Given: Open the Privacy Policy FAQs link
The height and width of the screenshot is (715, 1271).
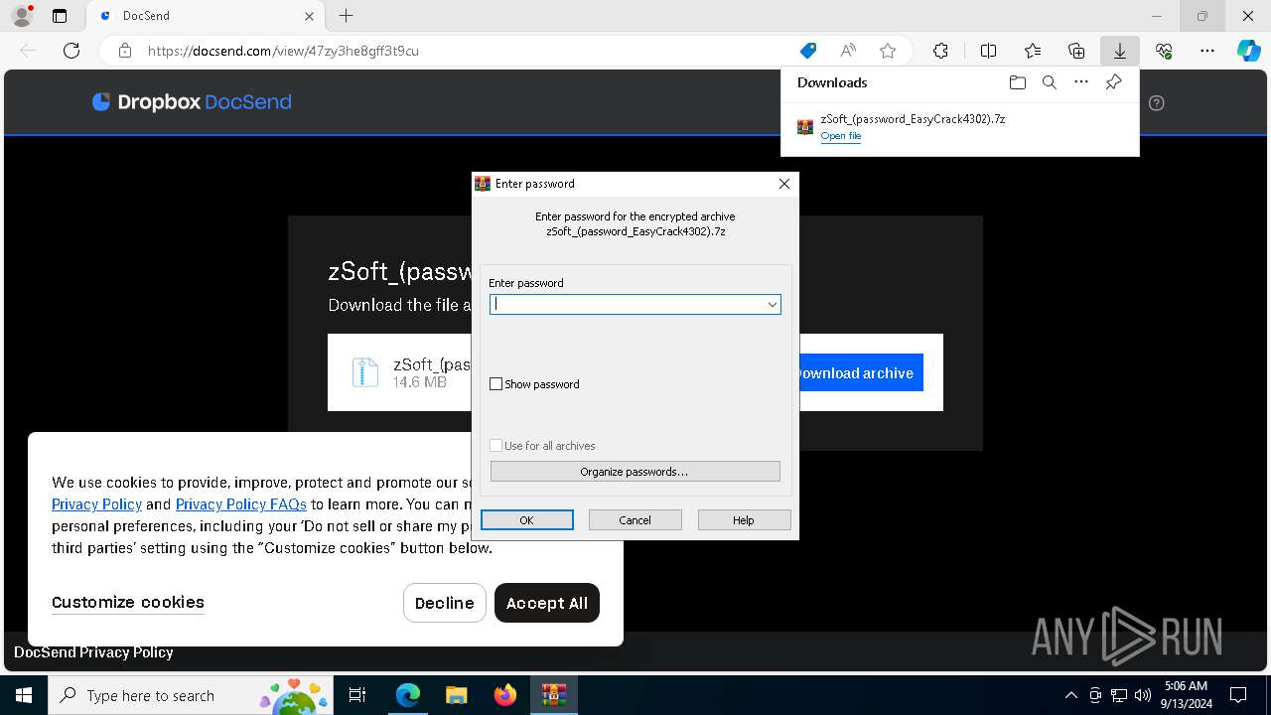Looking at the screenshot, I should pyautogui.click(x=240, y=504).
